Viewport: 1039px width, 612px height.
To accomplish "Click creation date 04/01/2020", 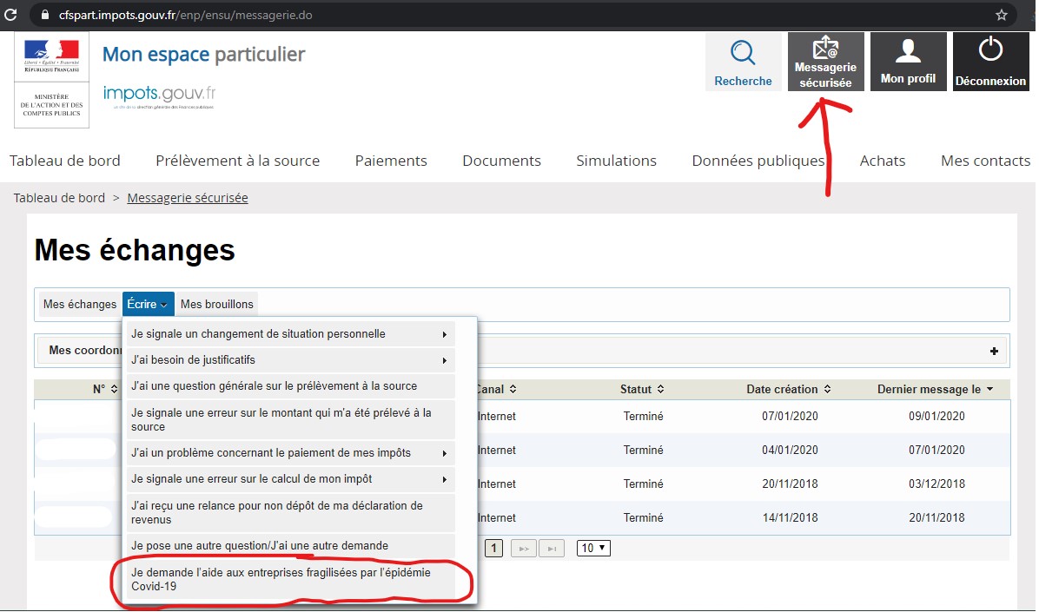I will coord(790,450).
